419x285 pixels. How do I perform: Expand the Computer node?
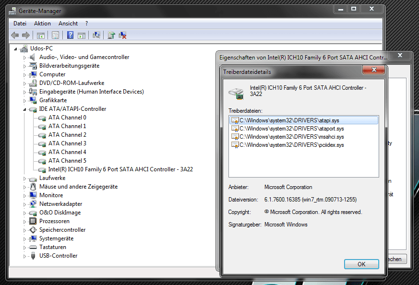tap(24, 75)
